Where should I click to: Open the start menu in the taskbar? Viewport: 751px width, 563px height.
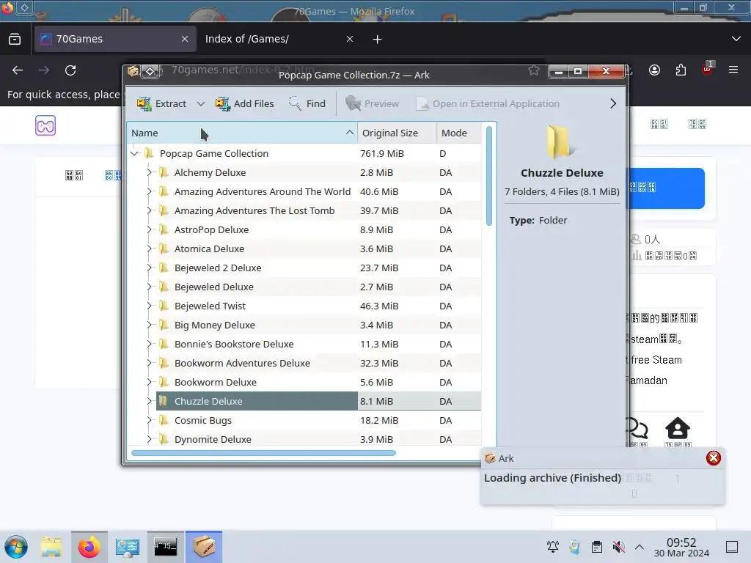pyautogui.click(x=16, y=547)
